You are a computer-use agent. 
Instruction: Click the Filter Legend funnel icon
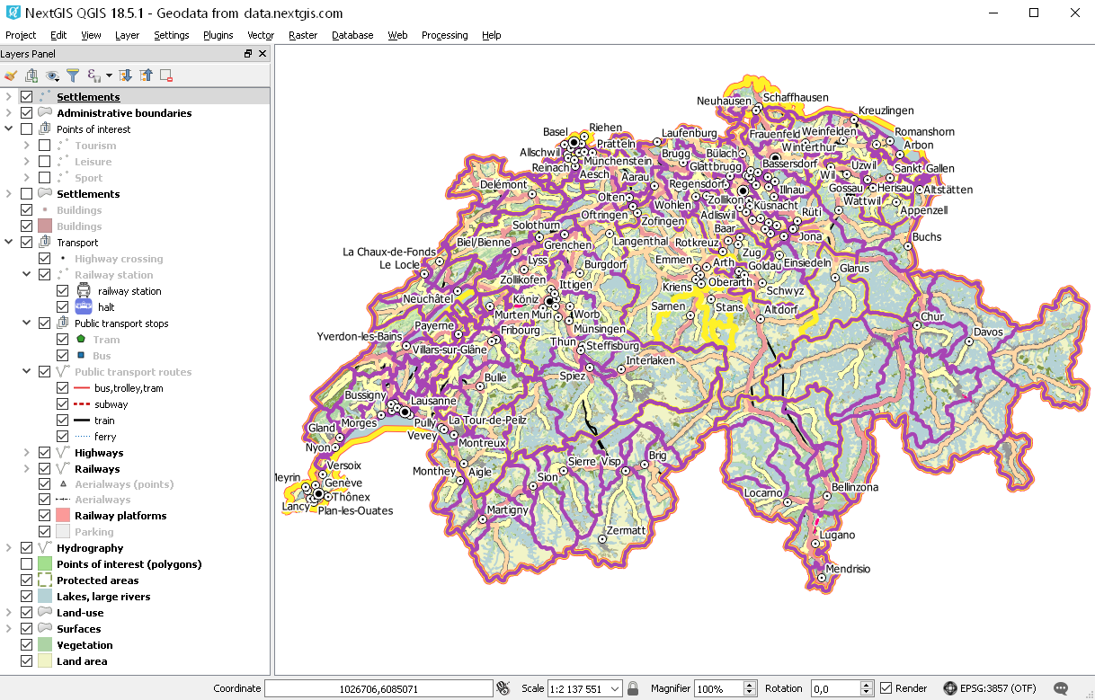(x=74, y=75)
